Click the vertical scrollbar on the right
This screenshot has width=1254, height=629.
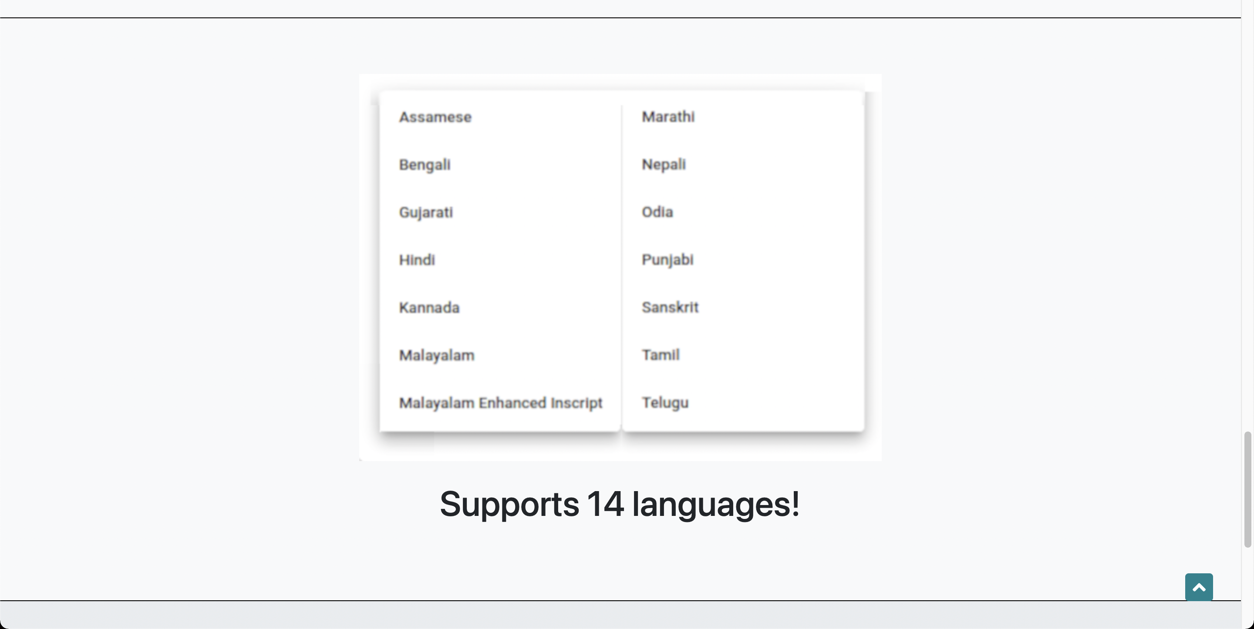click(x=1249, y=486)
